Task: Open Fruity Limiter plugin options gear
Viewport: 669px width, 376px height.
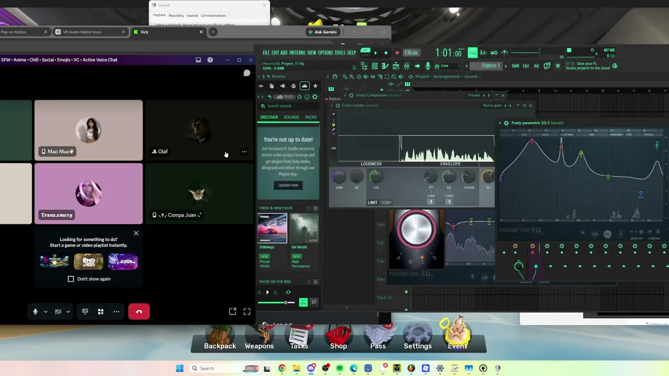Action: point(338,105)
